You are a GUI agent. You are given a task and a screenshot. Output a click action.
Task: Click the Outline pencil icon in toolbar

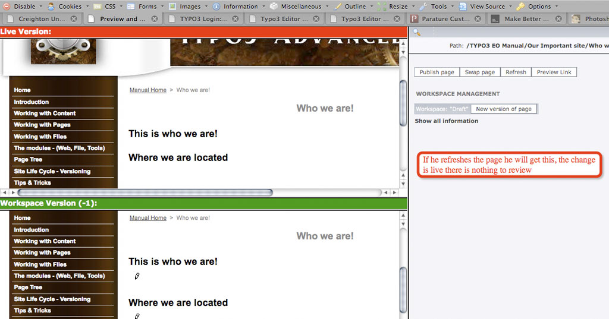pos(337,7)
